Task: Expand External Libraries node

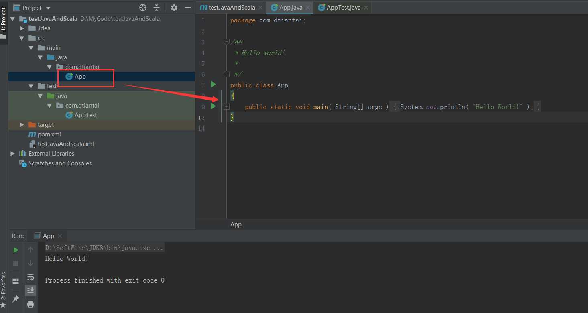Action: 12,154
